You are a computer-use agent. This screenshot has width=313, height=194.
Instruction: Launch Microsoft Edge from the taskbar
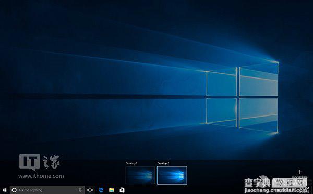pos(101,190)
